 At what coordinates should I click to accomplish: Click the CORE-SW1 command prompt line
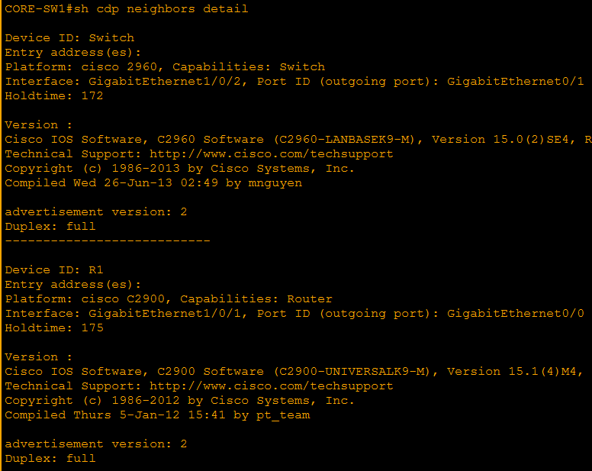pos(126,8)
